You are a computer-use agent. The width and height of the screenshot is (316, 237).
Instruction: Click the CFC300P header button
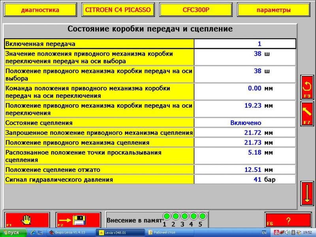(x=196, y=10)
